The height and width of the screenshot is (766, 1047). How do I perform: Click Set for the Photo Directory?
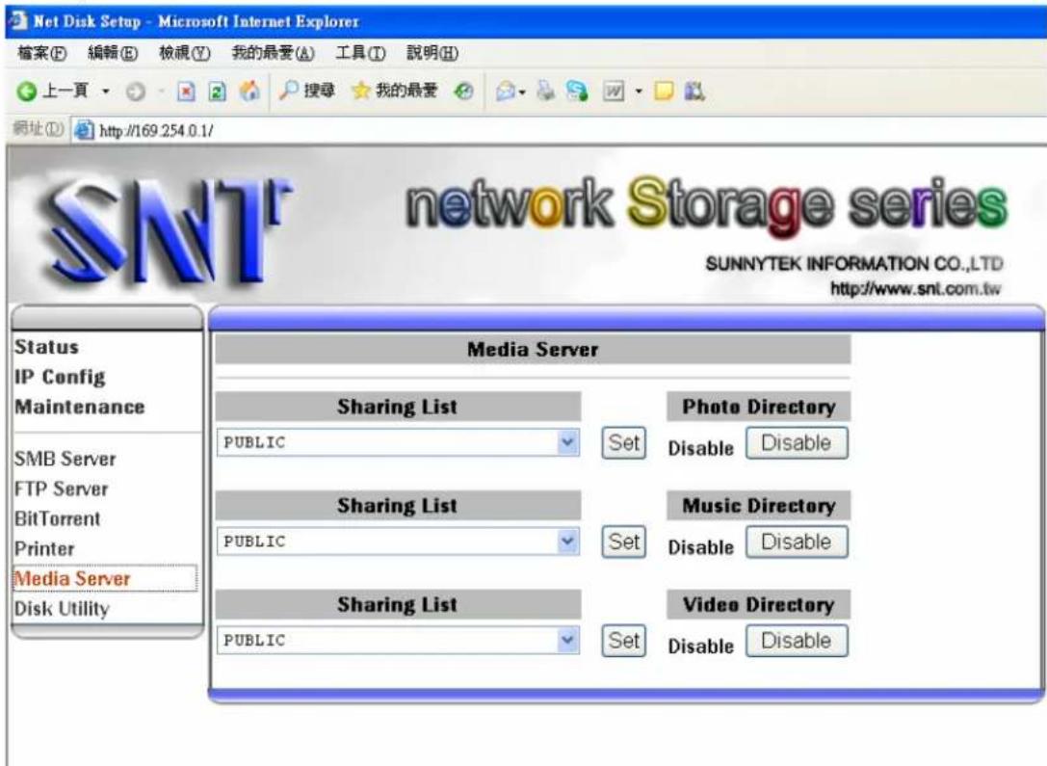click(623, 443)
